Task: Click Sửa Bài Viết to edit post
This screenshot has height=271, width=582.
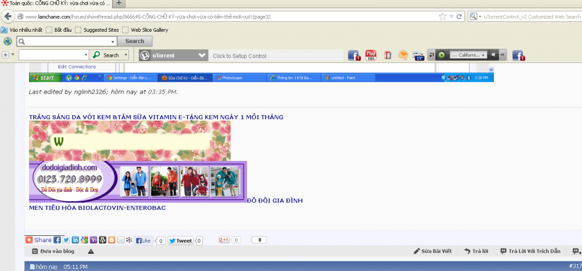Action: pos(432,251)
